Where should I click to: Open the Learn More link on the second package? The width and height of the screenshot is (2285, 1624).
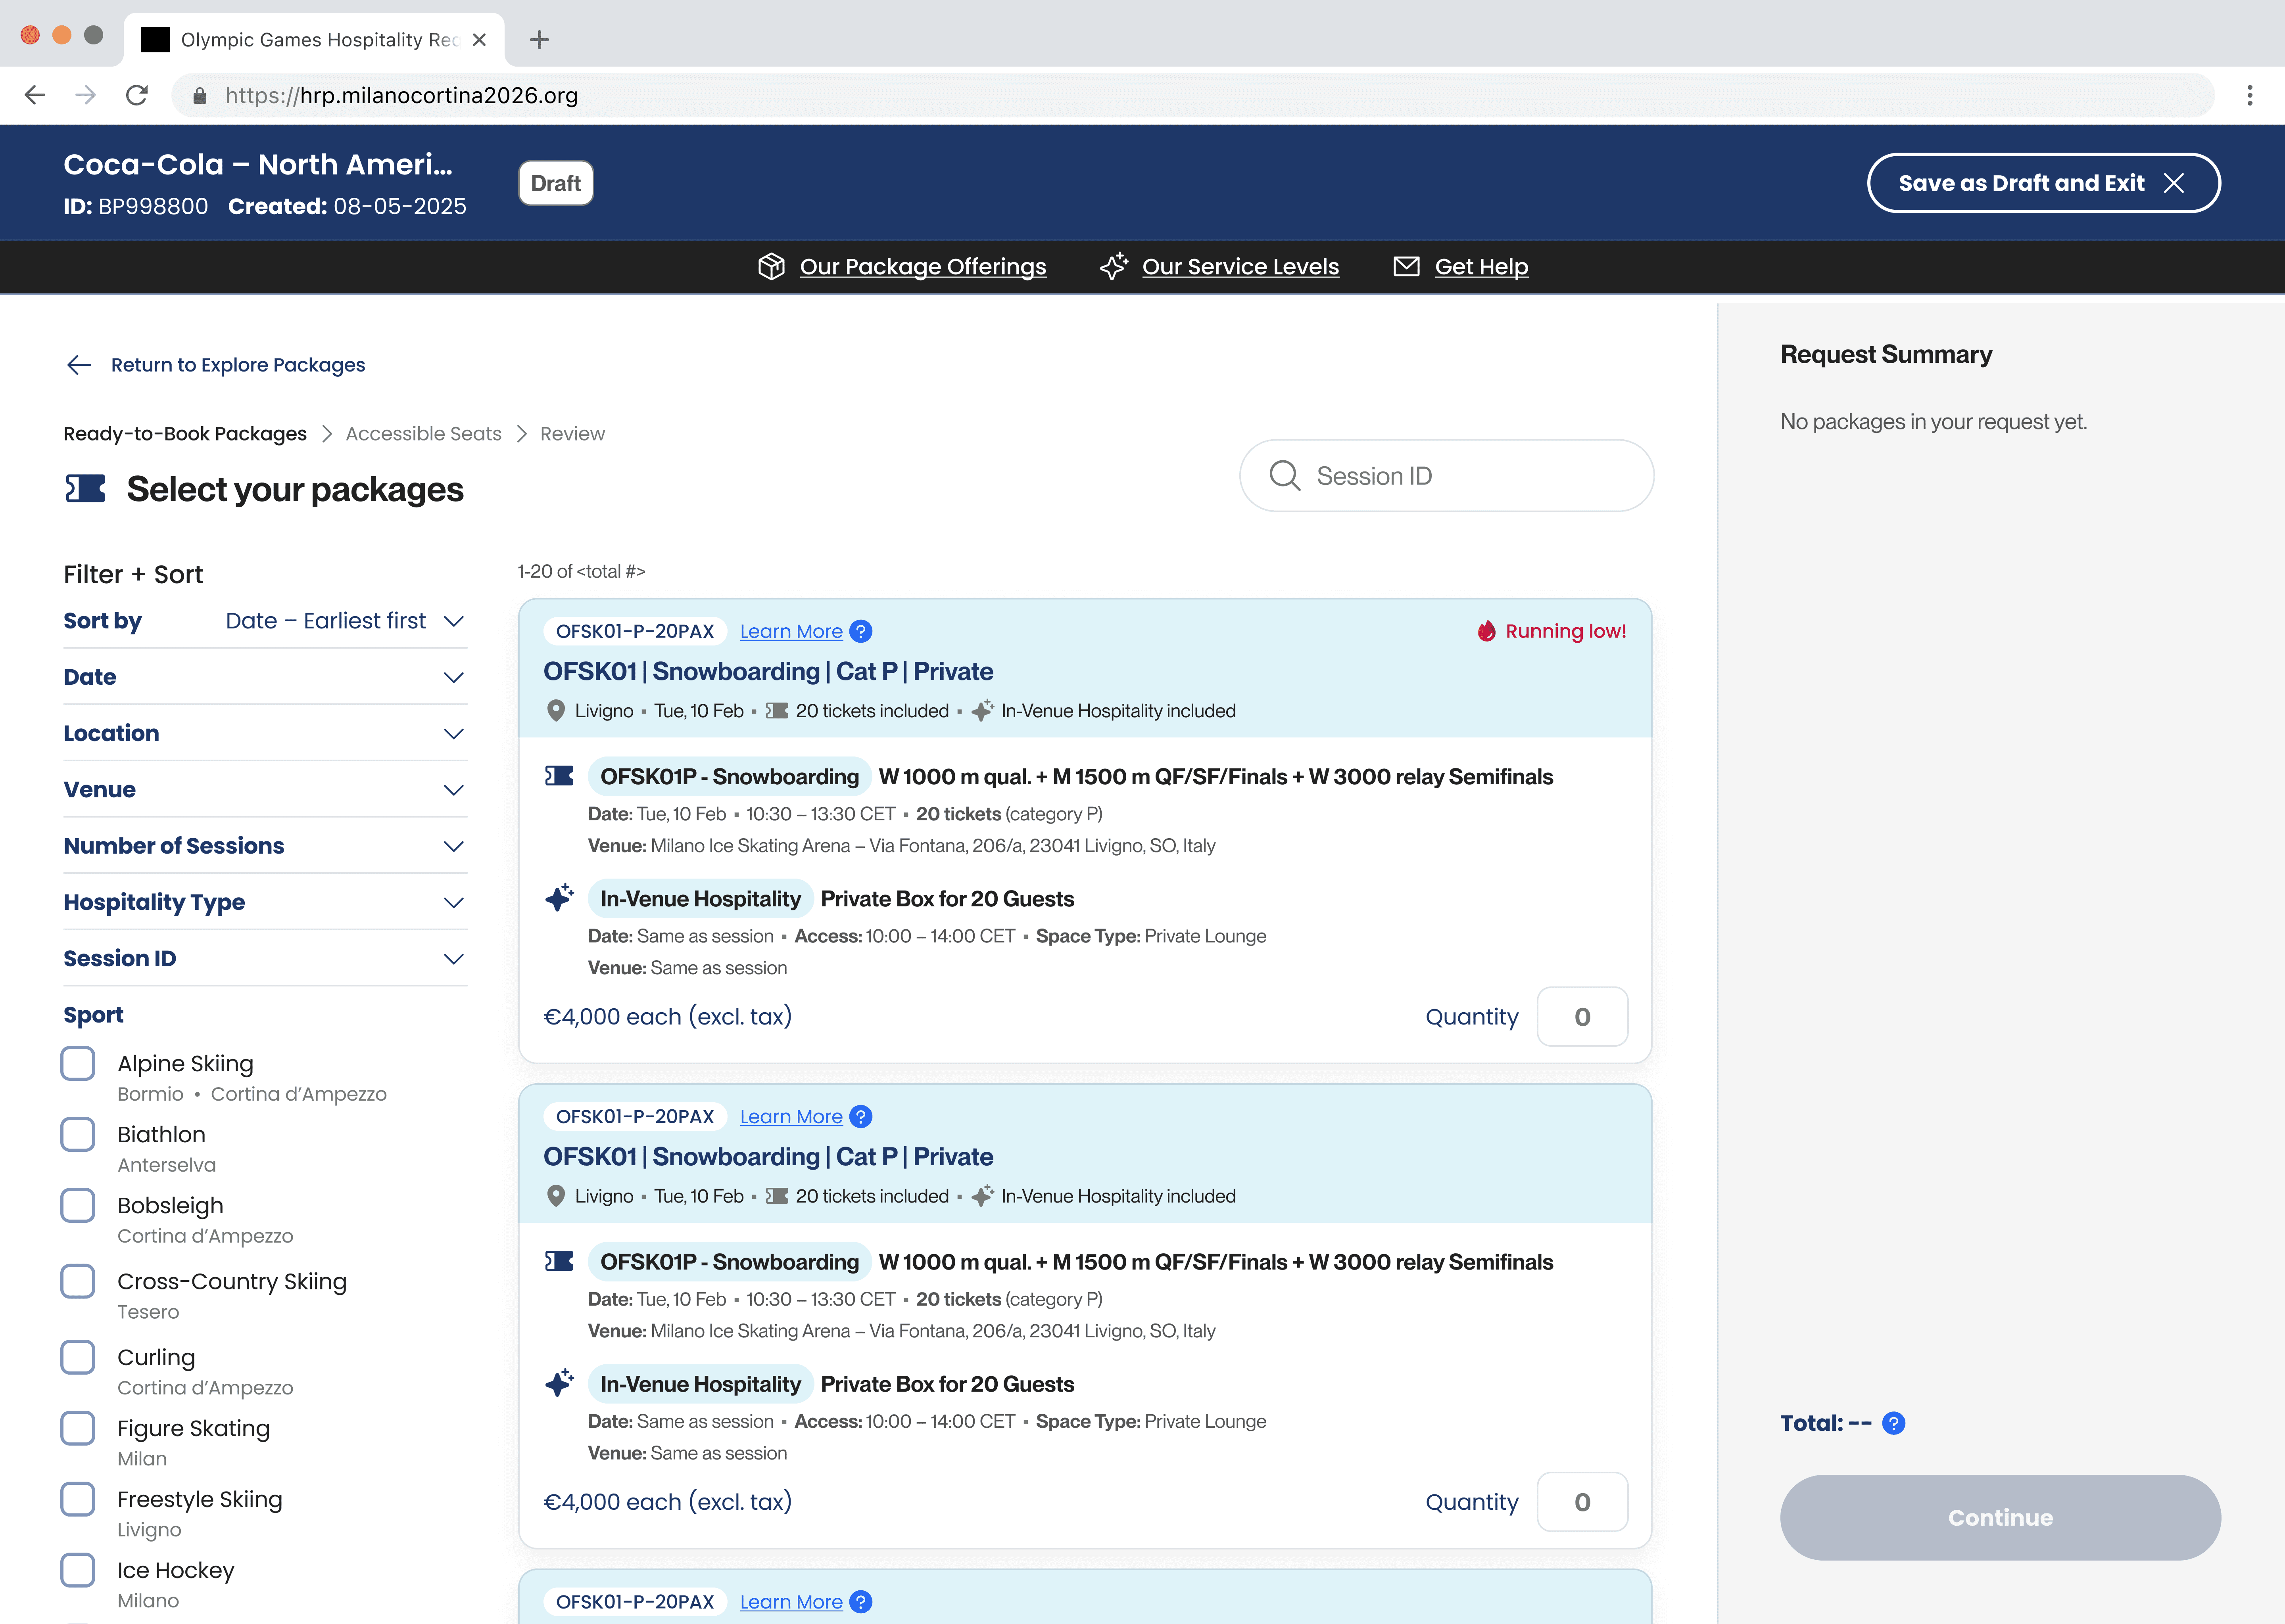[x=790, y=1116]
